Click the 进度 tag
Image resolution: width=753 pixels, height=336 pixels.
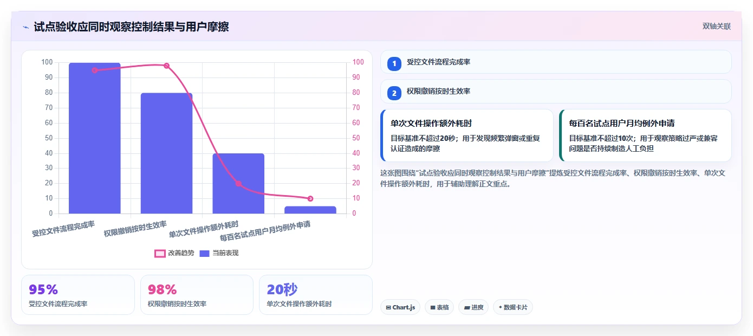pos(473,307)
